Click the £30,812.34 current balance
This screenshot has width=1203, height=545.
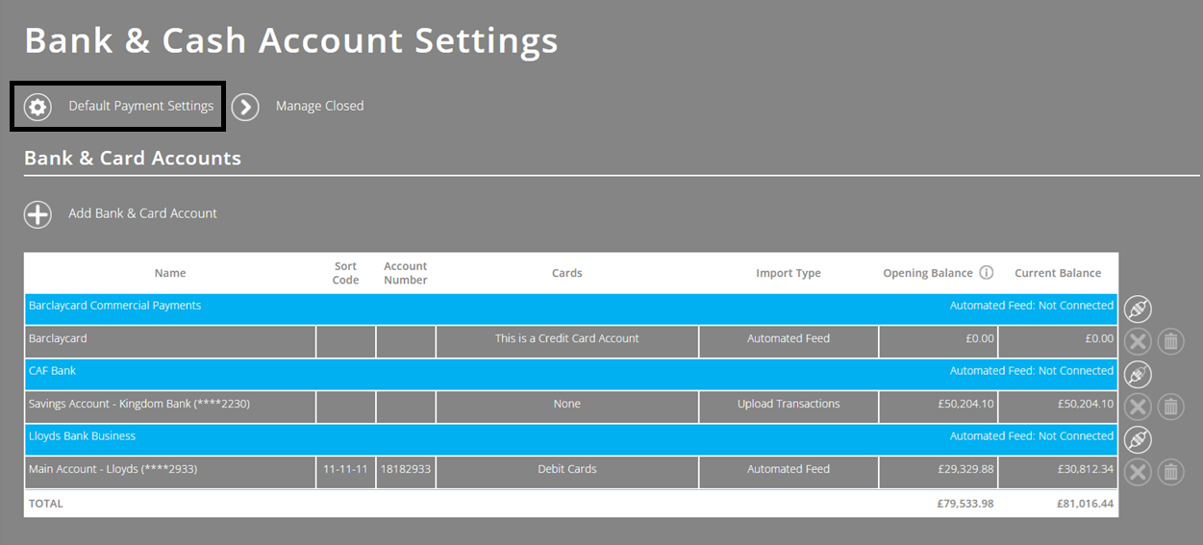1086,469
